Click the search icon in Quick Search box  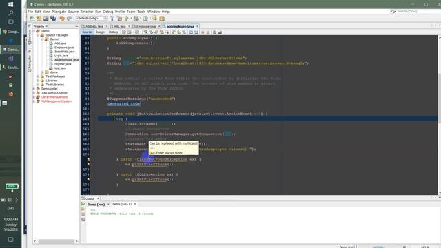coord(393,12)
